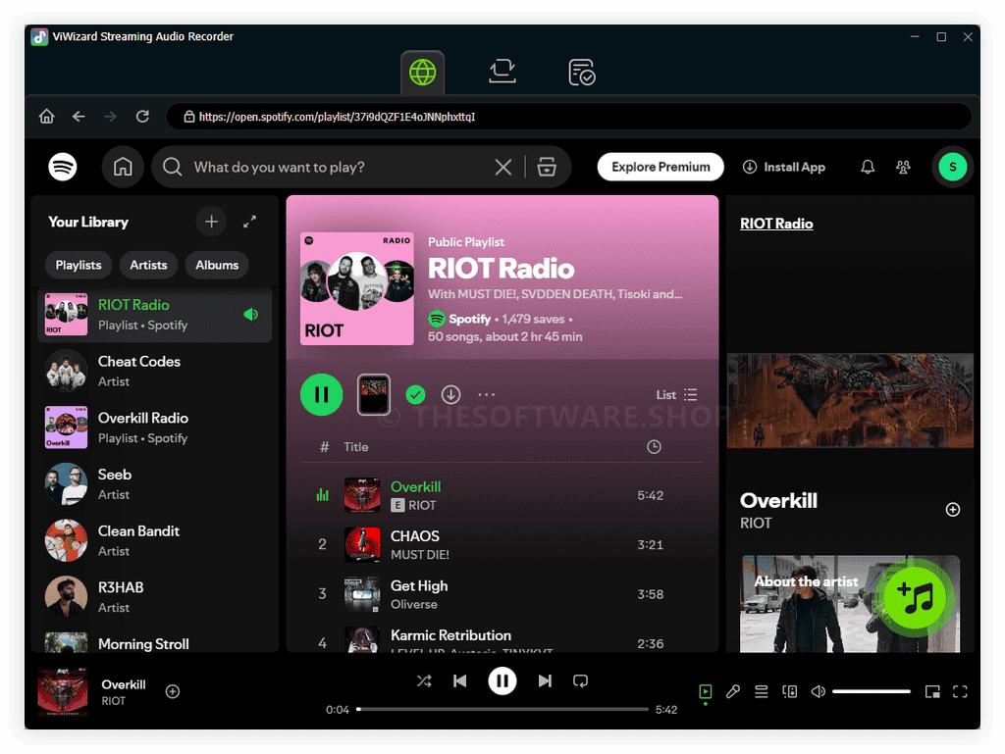
Task: Click the Spotify logo
Action: 63,167
